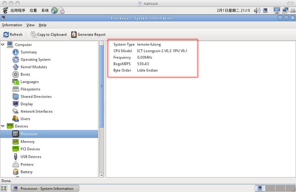Select the Boots power icon

pyautogui.click(x=15, y=74)
